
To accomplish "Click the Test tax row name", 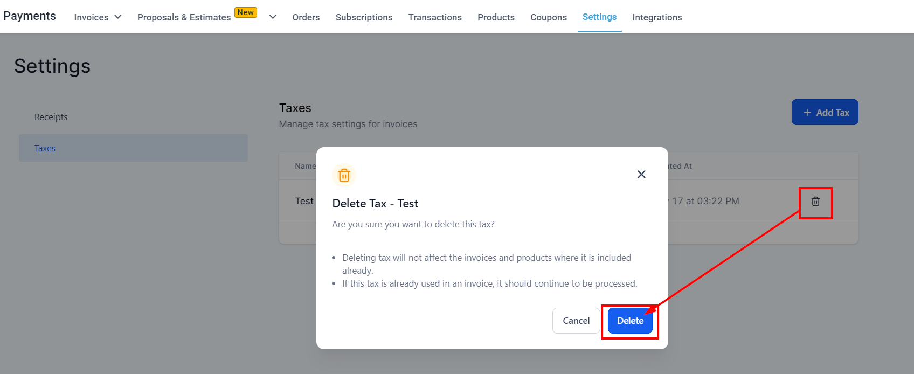I will [x=304, y=201].
